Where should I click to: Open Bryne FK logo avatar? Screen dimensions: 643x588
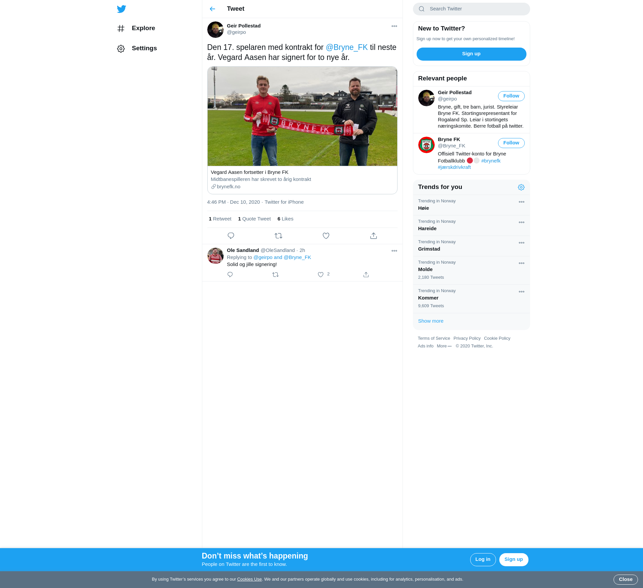tap(426, 145)
